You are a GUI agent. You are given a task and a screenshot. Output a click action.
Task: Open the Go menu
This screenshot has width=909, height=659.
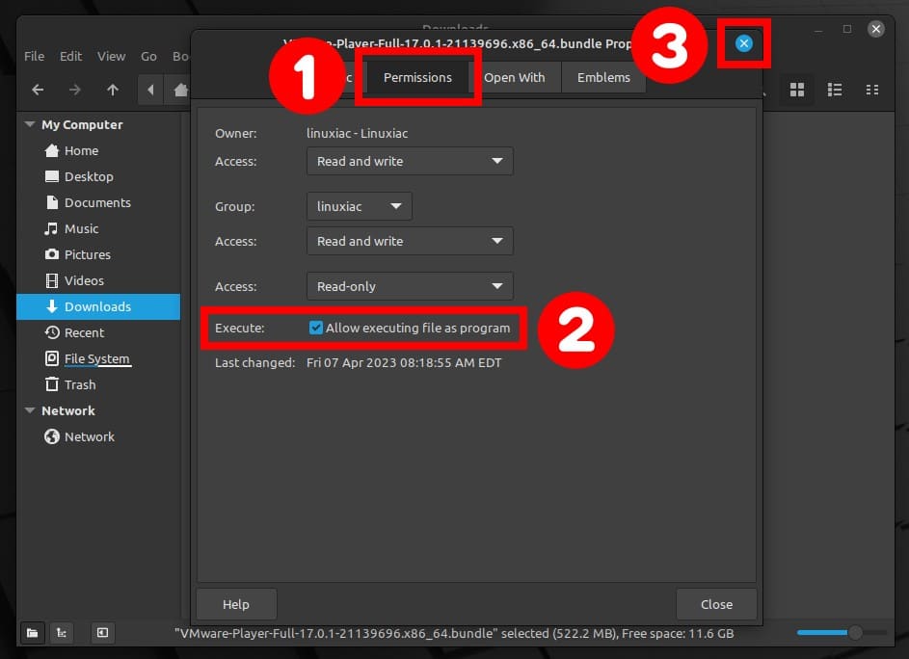click(x=149, y=56)
